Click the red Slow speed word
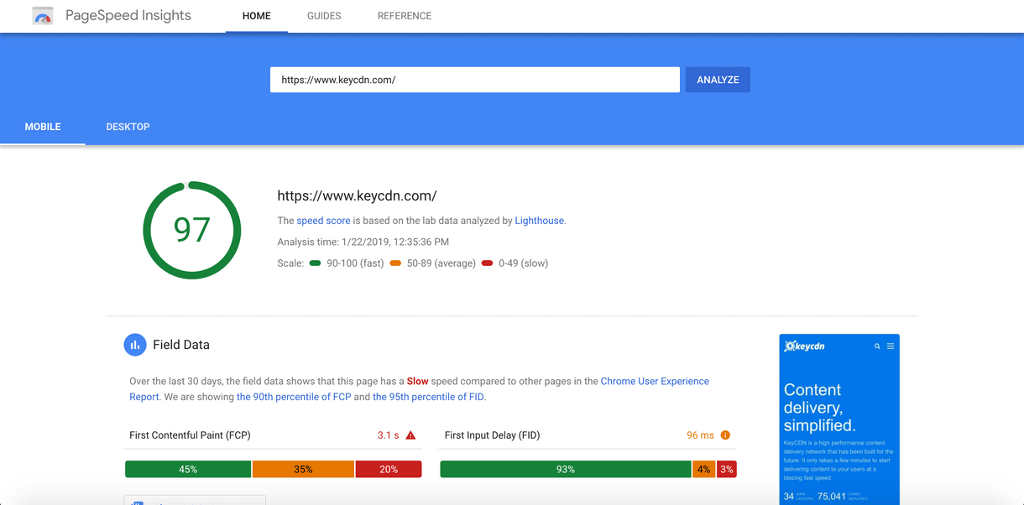1024x505 pixels. (x=418, y=381)
